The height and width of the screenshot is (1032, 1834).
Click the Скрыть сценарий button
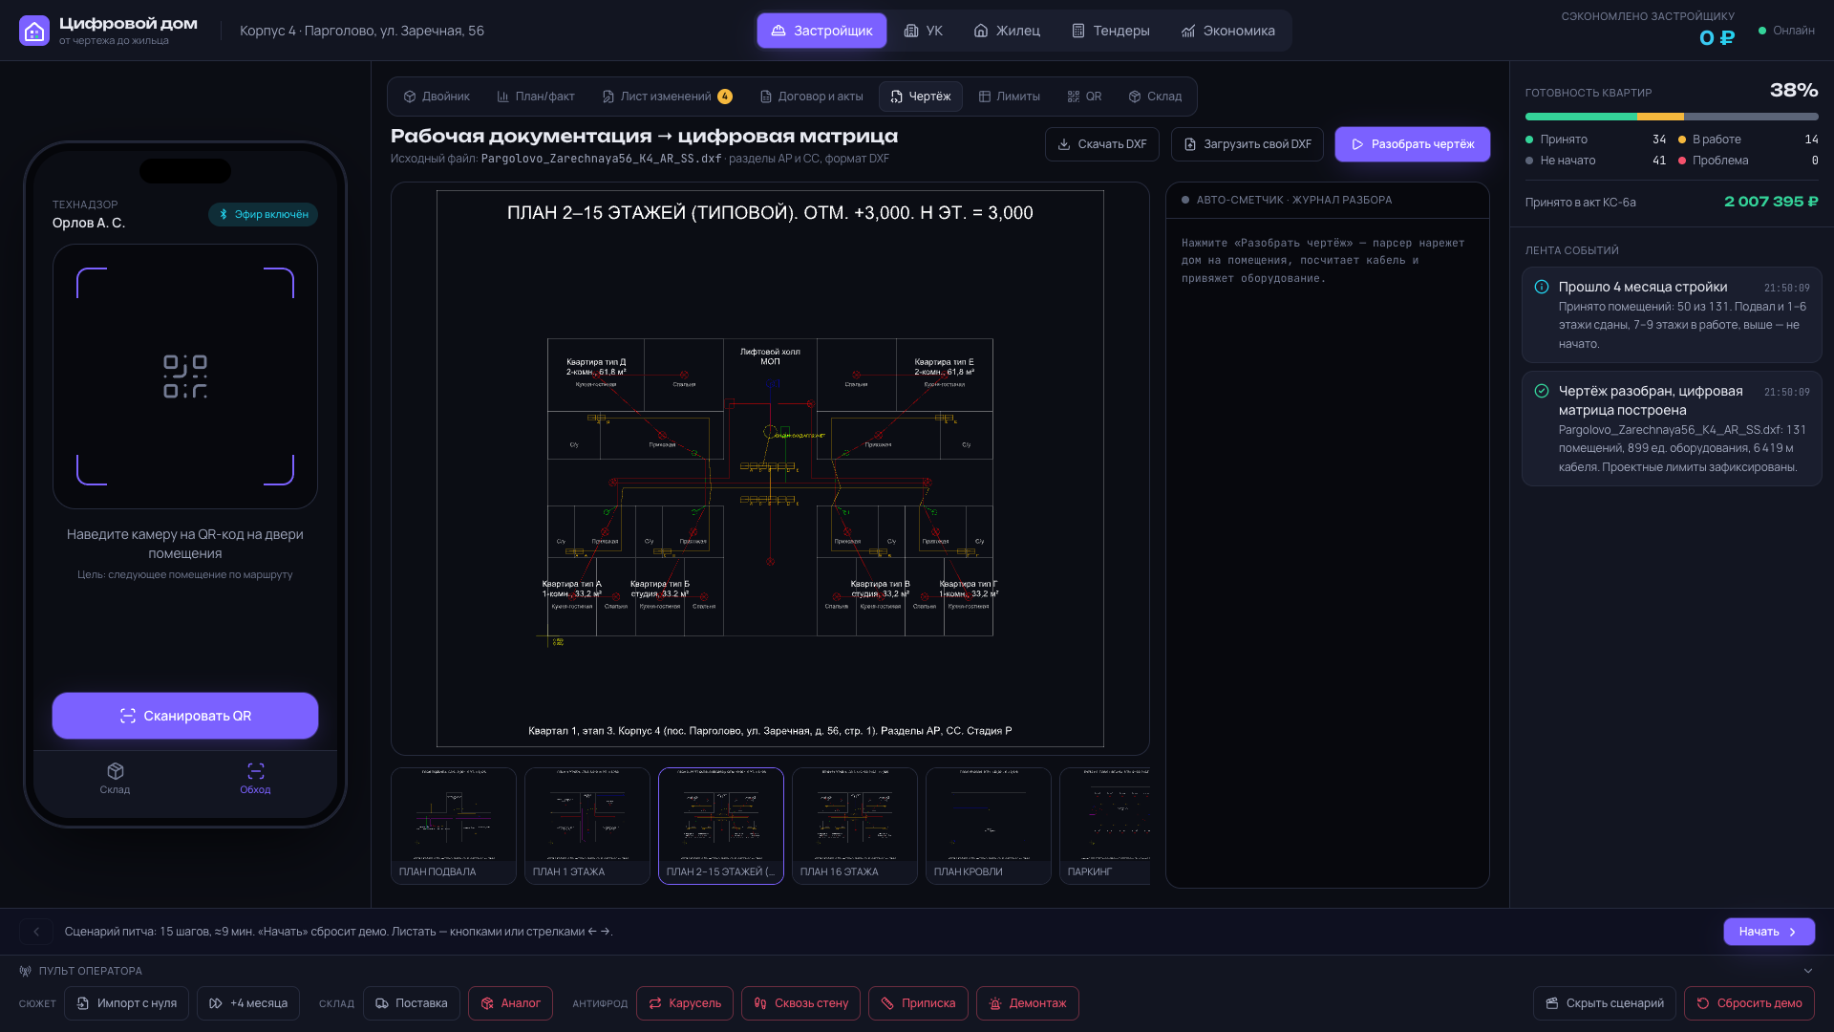pos(1605,1003)
